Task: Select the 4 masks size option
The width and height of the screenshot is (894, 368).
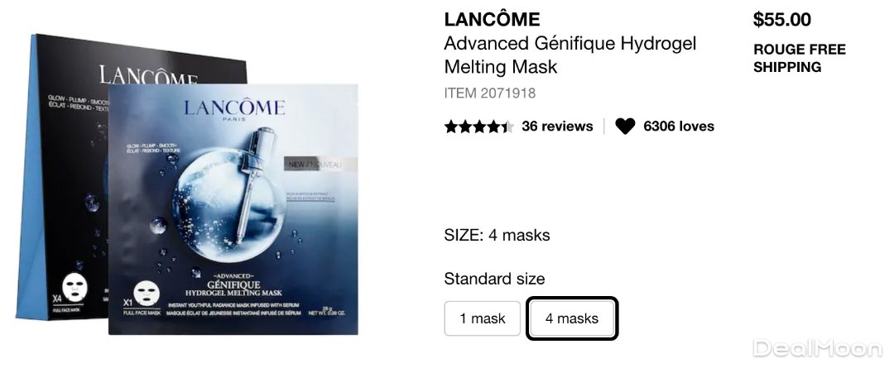Action: tap(572, 318)
